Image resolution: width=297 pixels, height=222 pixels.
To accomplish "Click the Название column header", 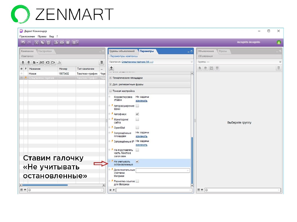I will tap(43, 69).
